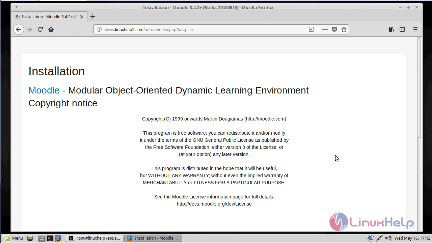The width and height of the screenshot is (432, 243).
Task: Click the line 'Copyright (C) 1999 onwards Martin Dougiamas'
Action: (214, 119)
